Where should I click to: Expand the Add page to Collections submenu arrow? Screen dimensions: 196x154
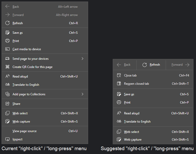82,94
